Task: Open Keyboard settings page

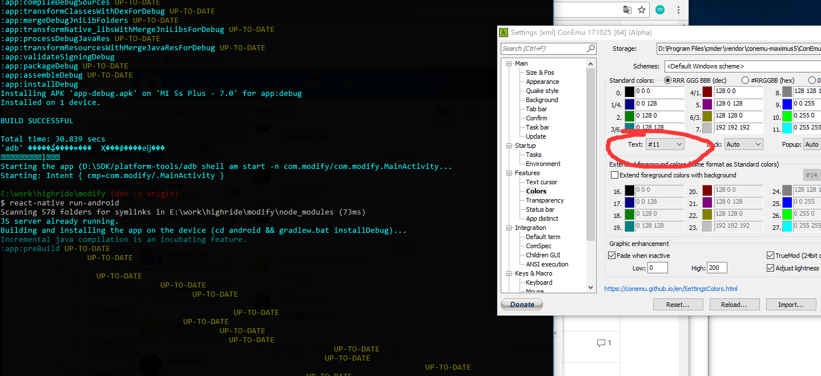Action: [x=539, y=282]
